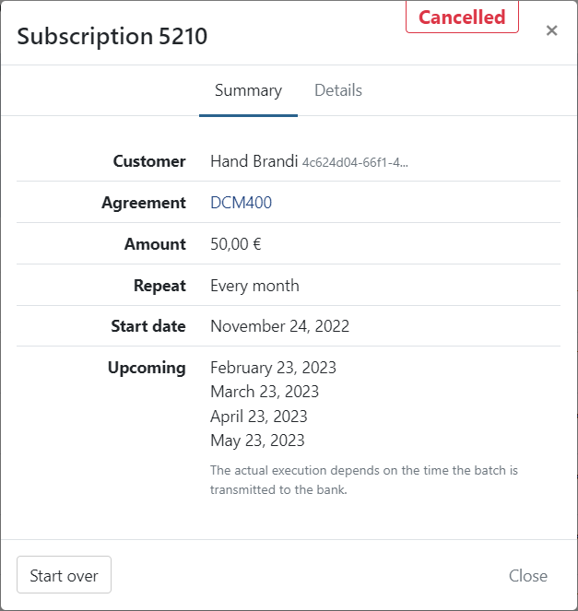
Task: Close the dialog with the X icon
Action: coord(551,30)
